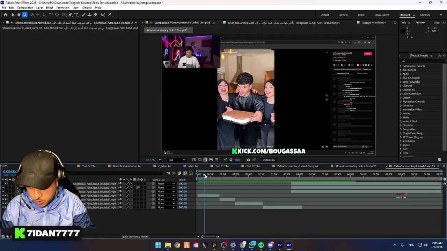Open the resolution Full dropdown
The width and height of the screenshot is (447, 251).
click(x=177, y=160)
